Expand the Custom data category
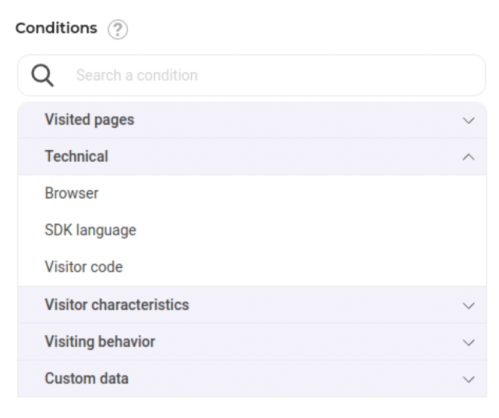 tap(252, 378)
